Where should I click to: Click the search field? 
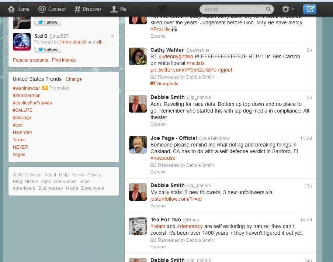click(237, 9)
